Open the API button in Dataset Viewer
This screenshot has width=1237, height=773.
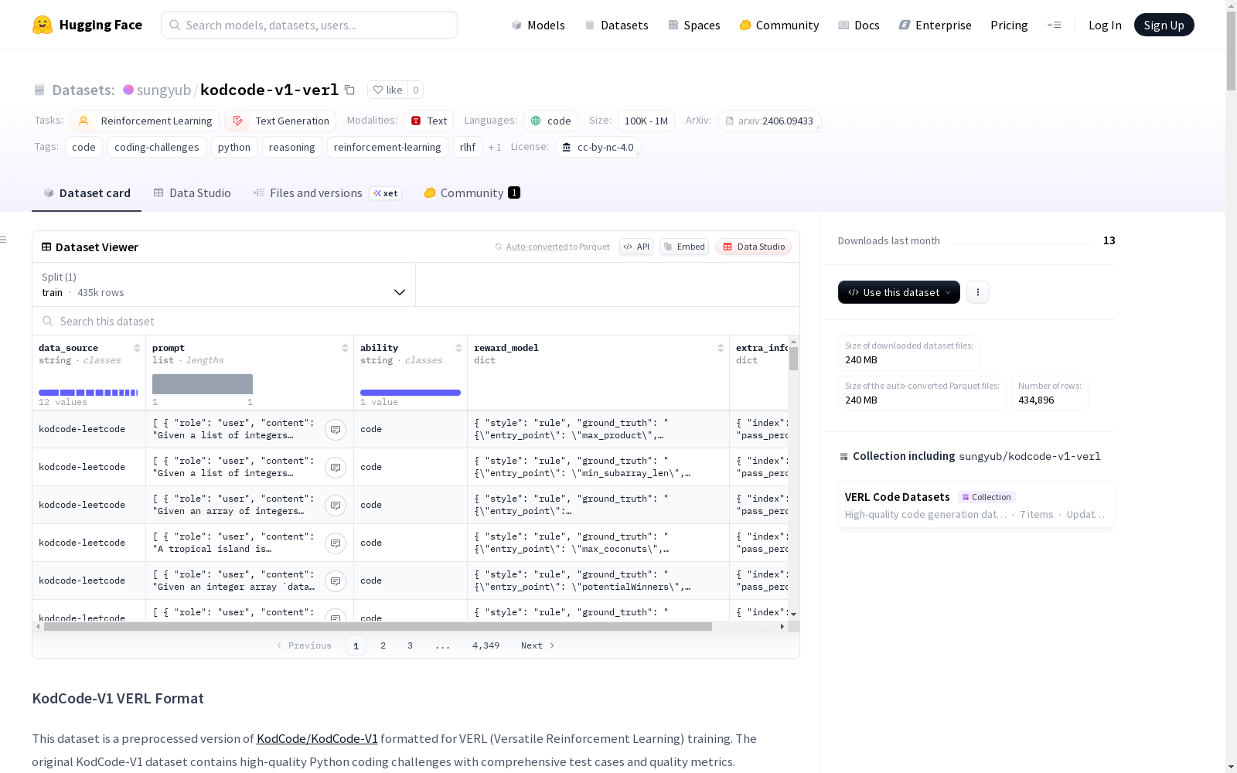(636, 247)
